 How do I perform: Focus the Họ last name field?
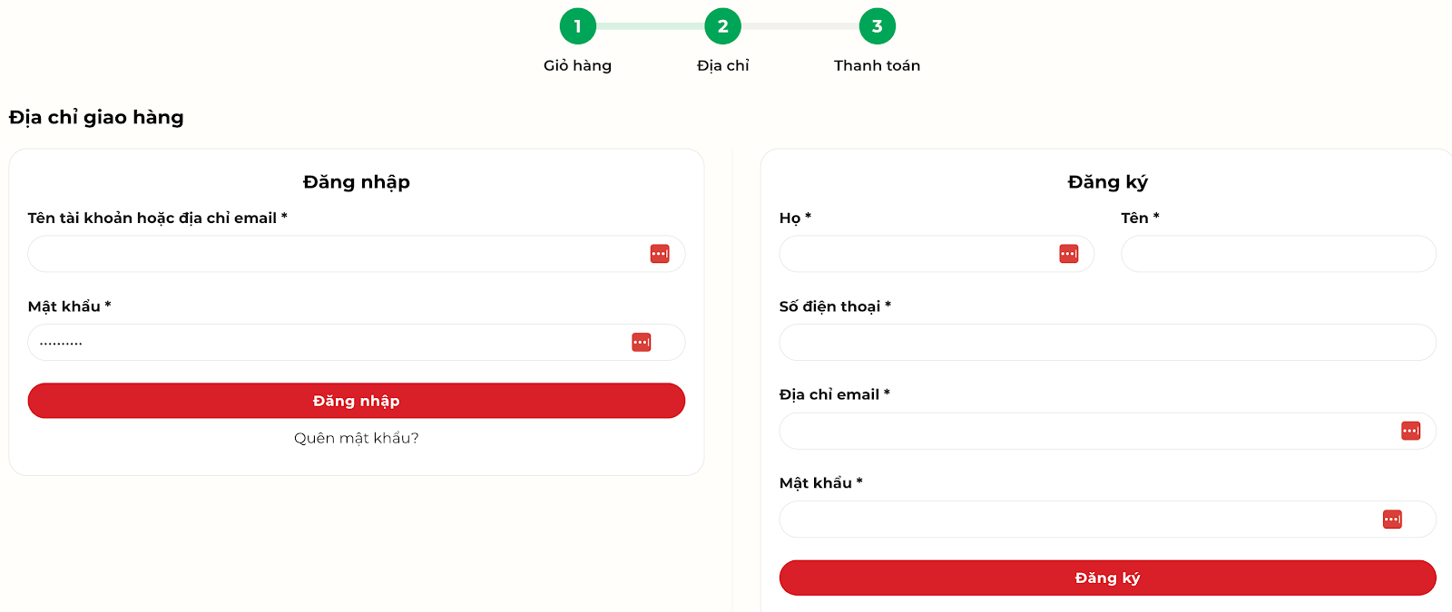point(917,254)
